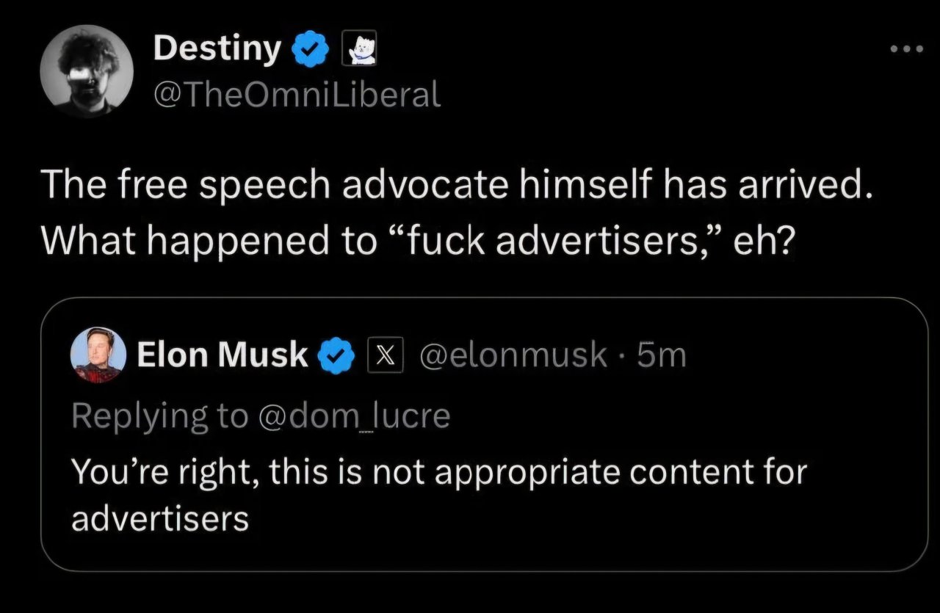The width and height of the screenshot is (940, 613).
Task: Click the last word "advertisers" in Elon's reply
Action: click(159, 519)
